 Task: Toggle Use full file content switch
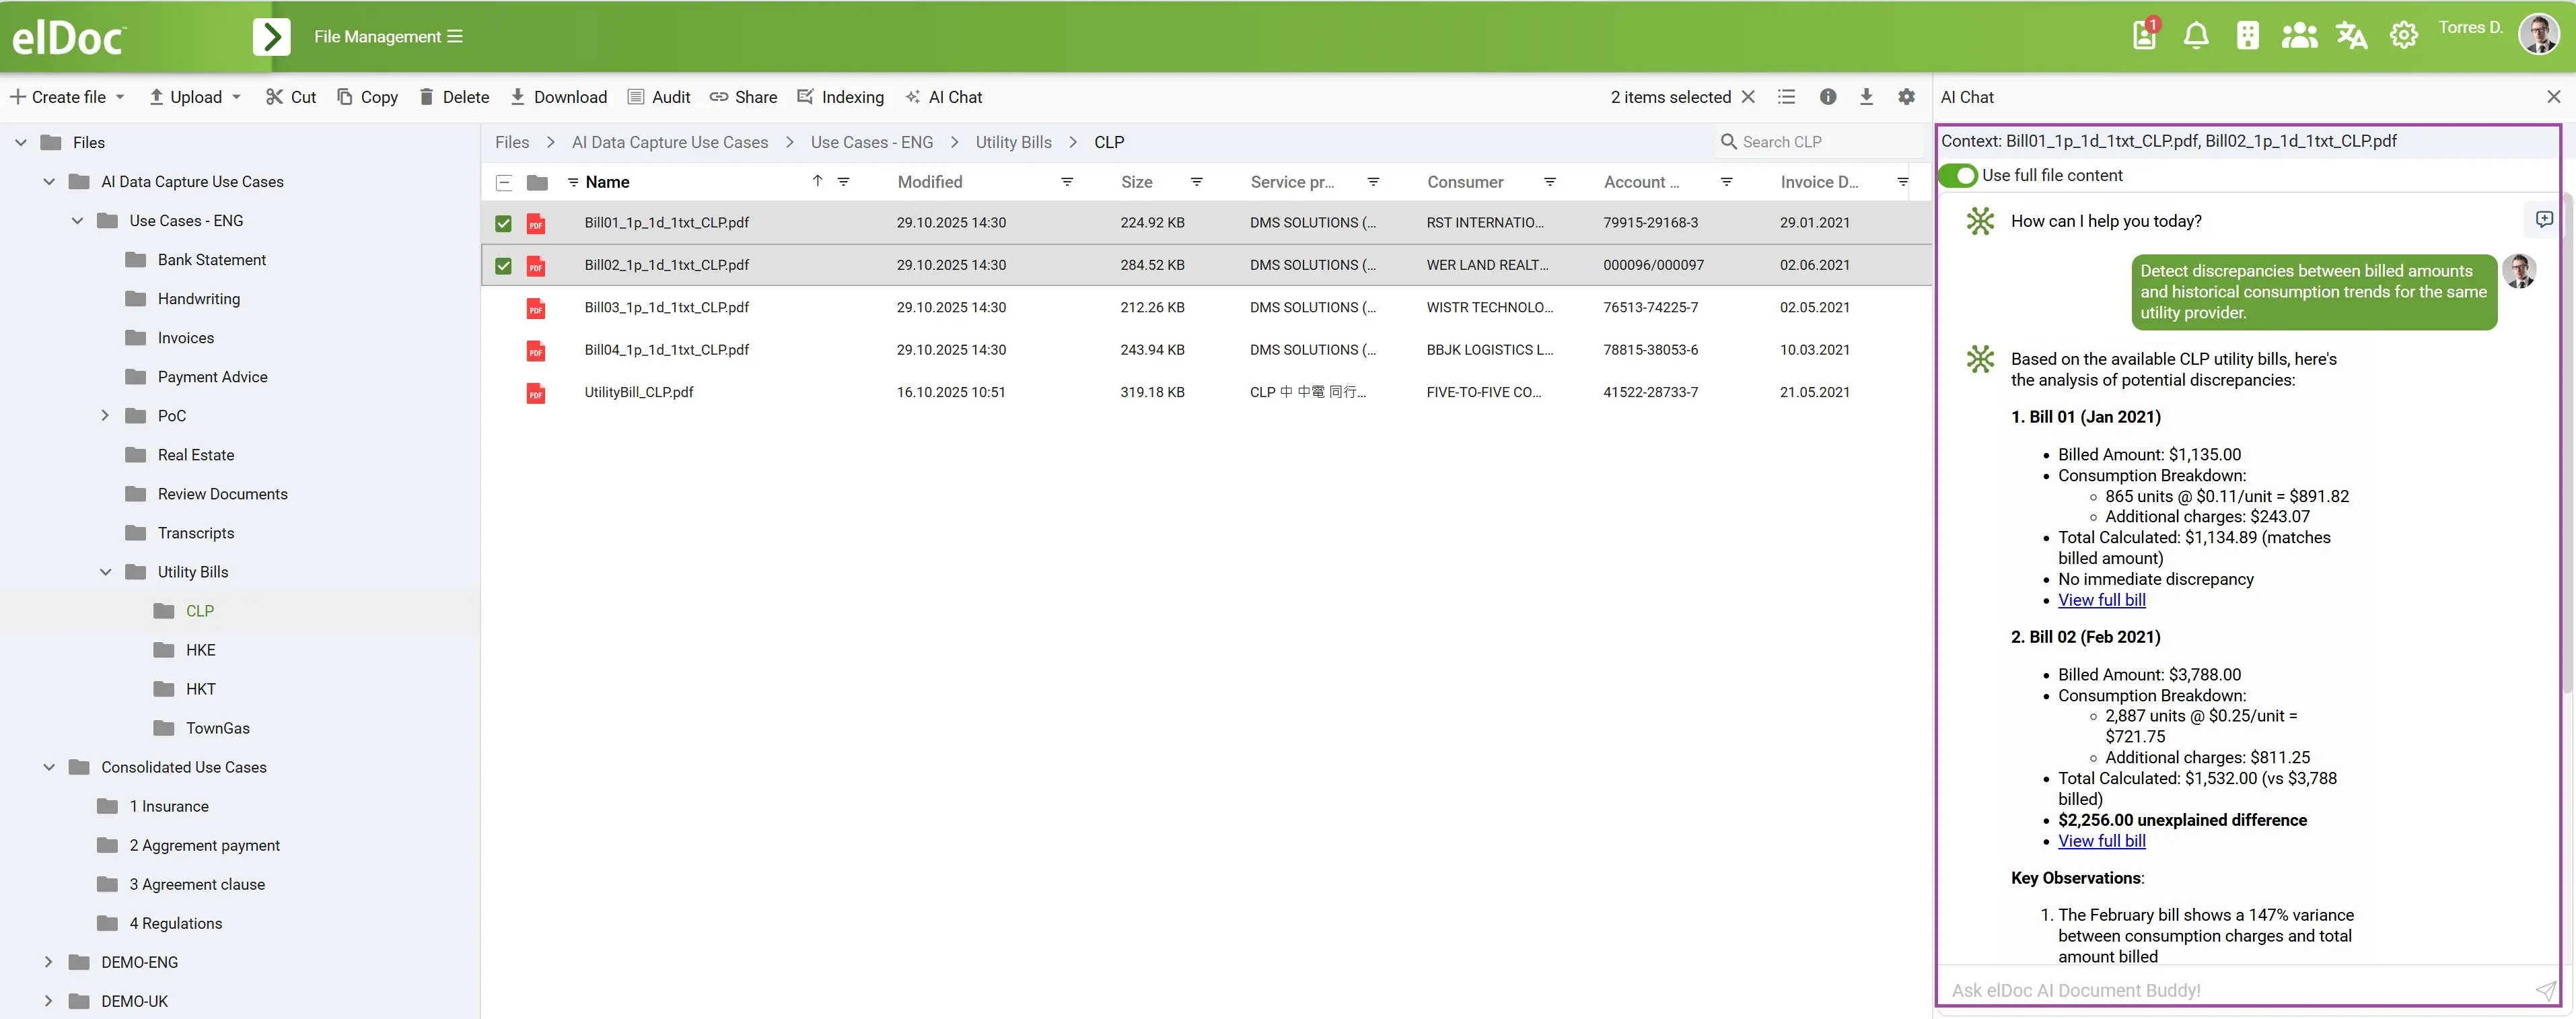(x=1958, y=175)
